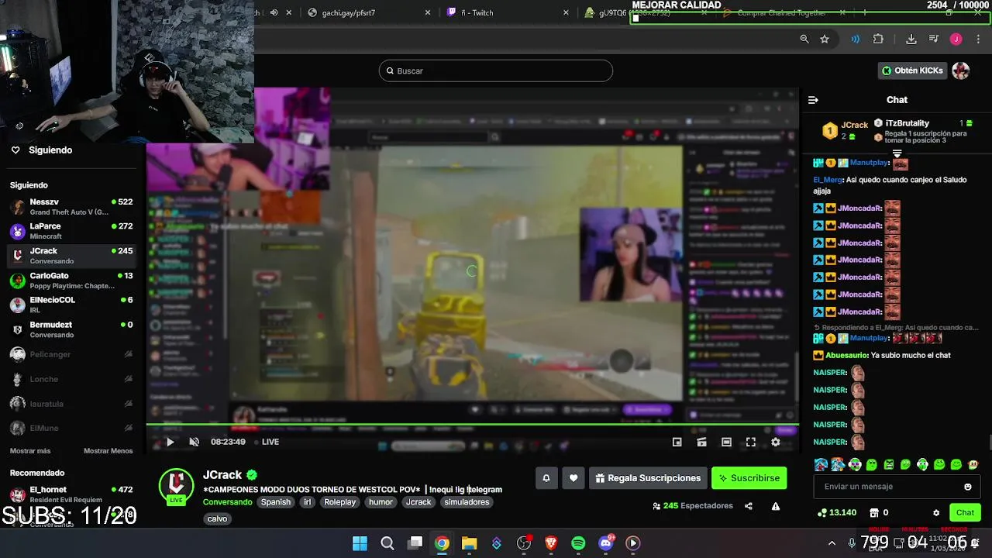Screen dimensions: 992x558
Task: Open the KICKs balance 13.140 icon
Action: [822, 512]
